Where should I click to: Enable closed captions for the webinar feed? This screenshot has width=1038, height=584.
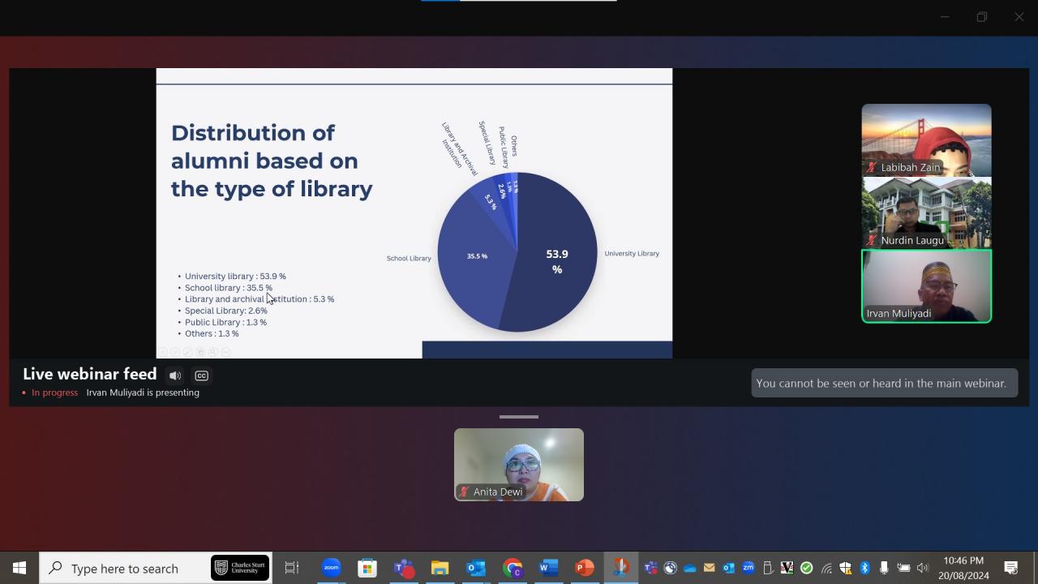tap(201, 375)
